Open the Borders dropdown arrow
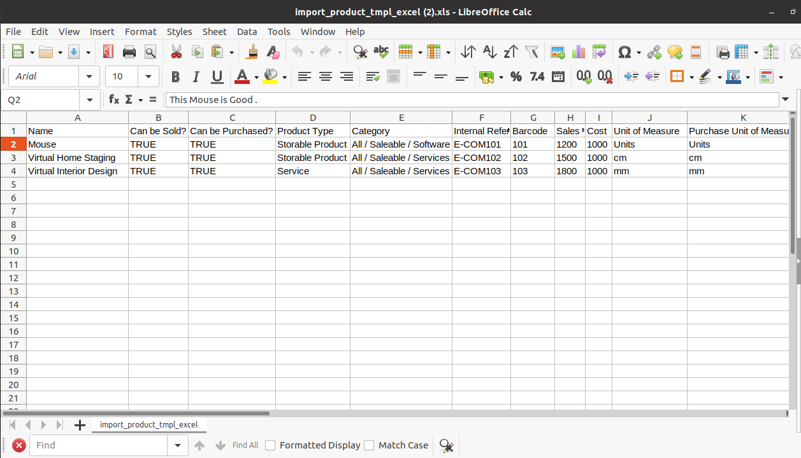 [691, 78]
